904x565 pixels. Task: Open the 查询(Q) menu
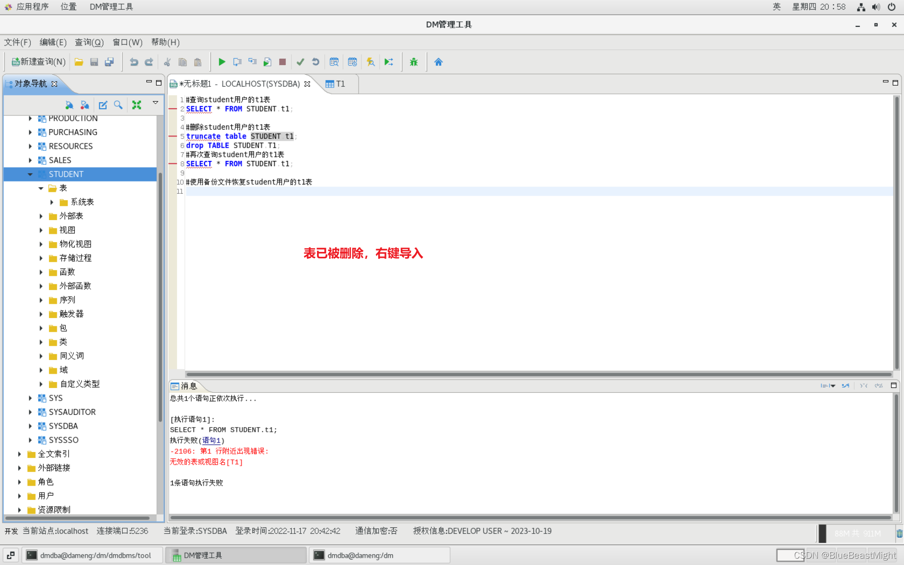pyautogui.click(x=89, y=43)
